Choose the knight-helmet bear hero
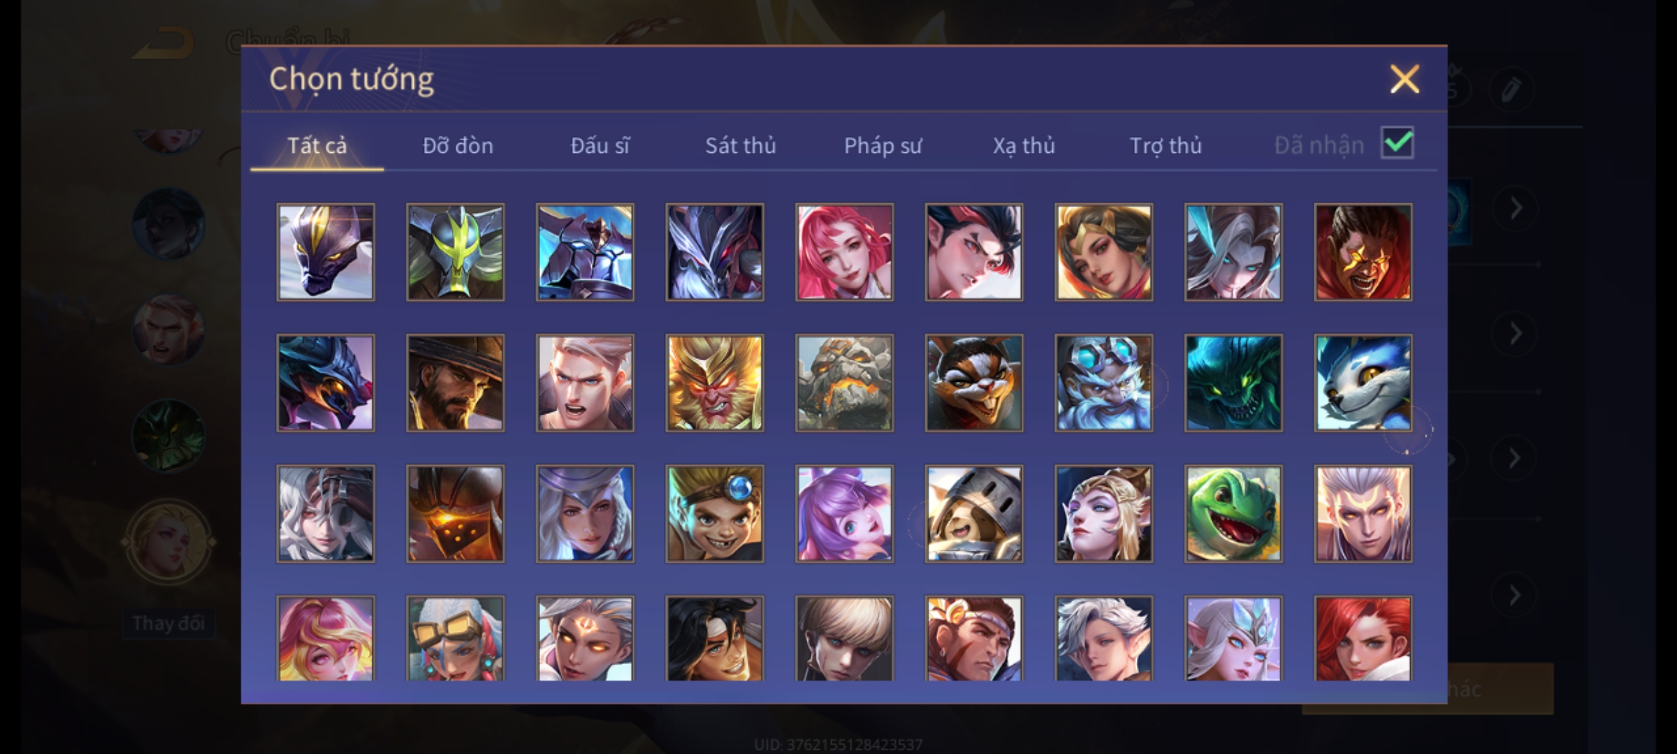The width and height of the screenshot is (1677, 754). coord(974,514)
